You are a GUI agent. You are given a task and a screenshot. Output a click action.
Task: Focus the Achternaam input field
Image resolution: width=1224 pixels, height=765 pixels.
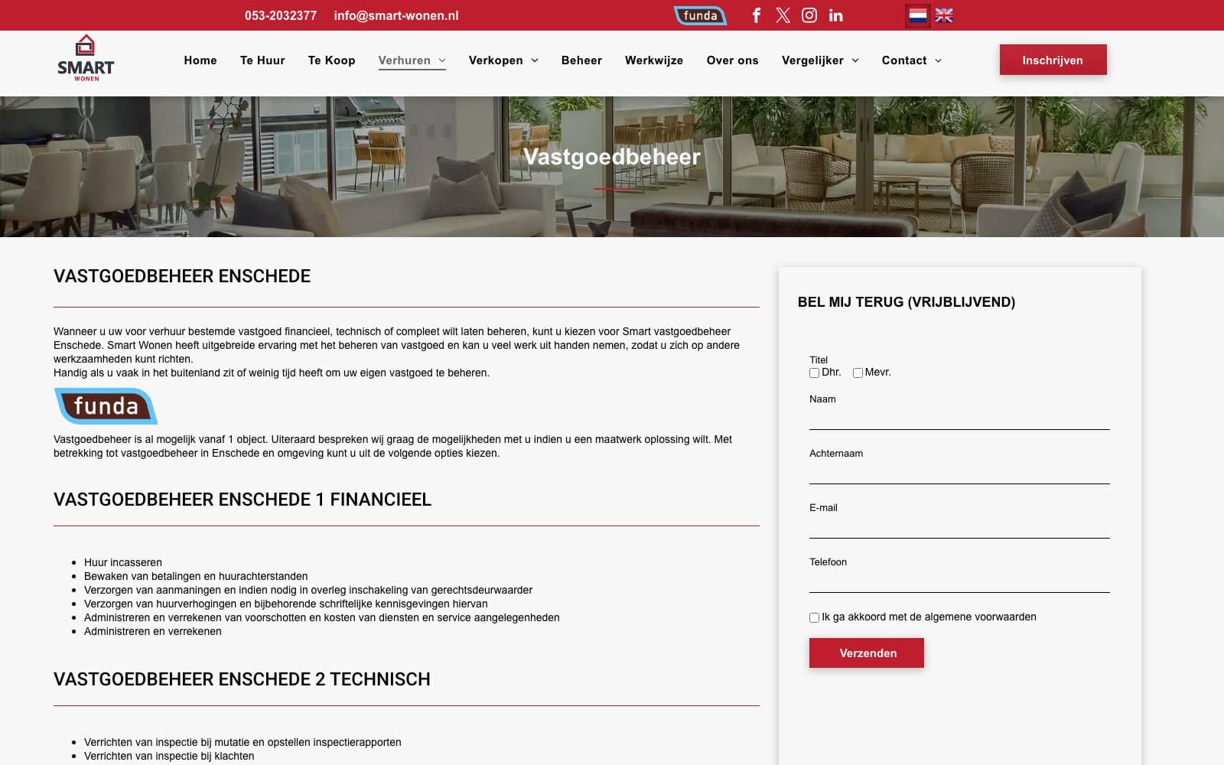pyautogui.click(x=959, y=473)
